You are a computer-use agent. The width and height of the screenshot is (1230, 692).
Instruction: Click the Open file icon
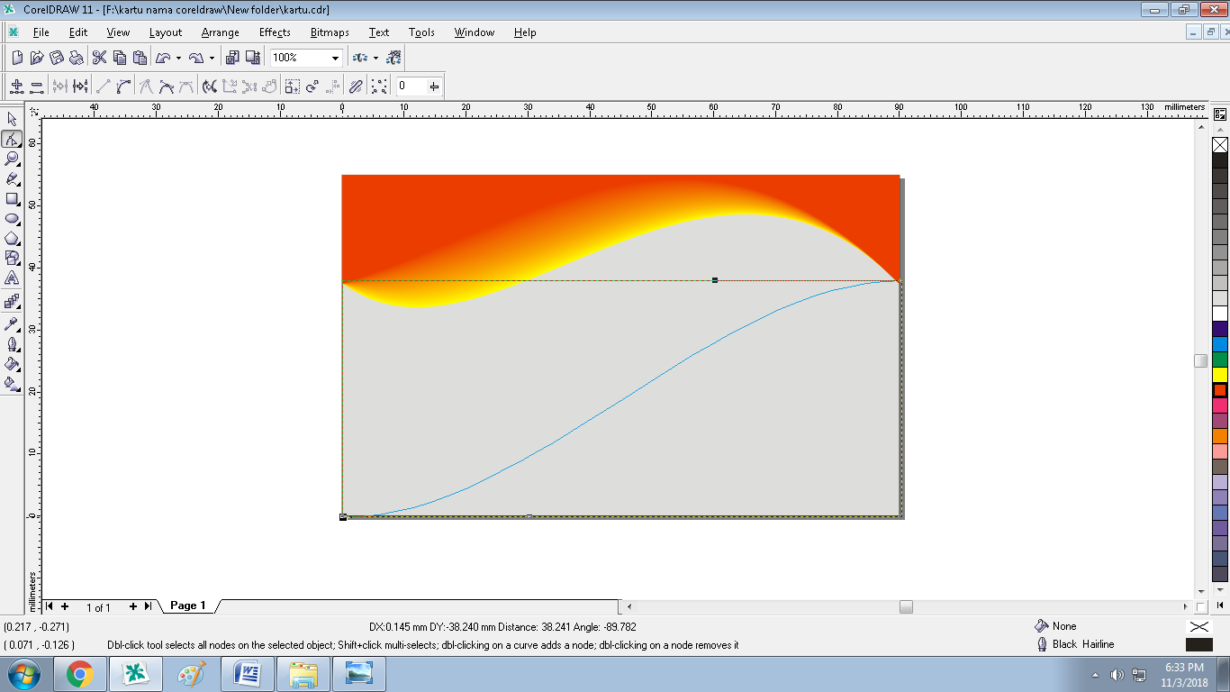click(x=37, y=58)
